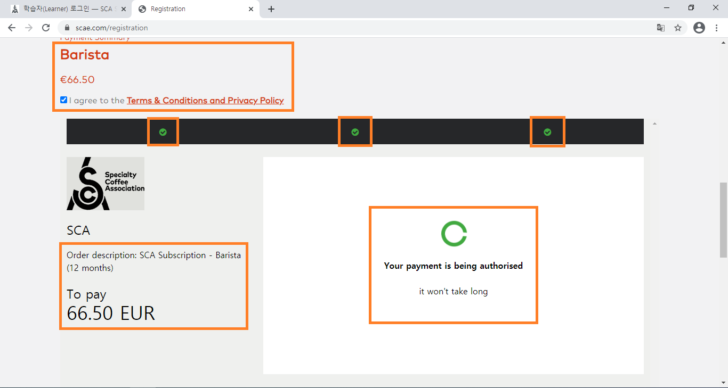View site security lock info
728x388 pixels.
pyautogui.click(x=67, y=28)
